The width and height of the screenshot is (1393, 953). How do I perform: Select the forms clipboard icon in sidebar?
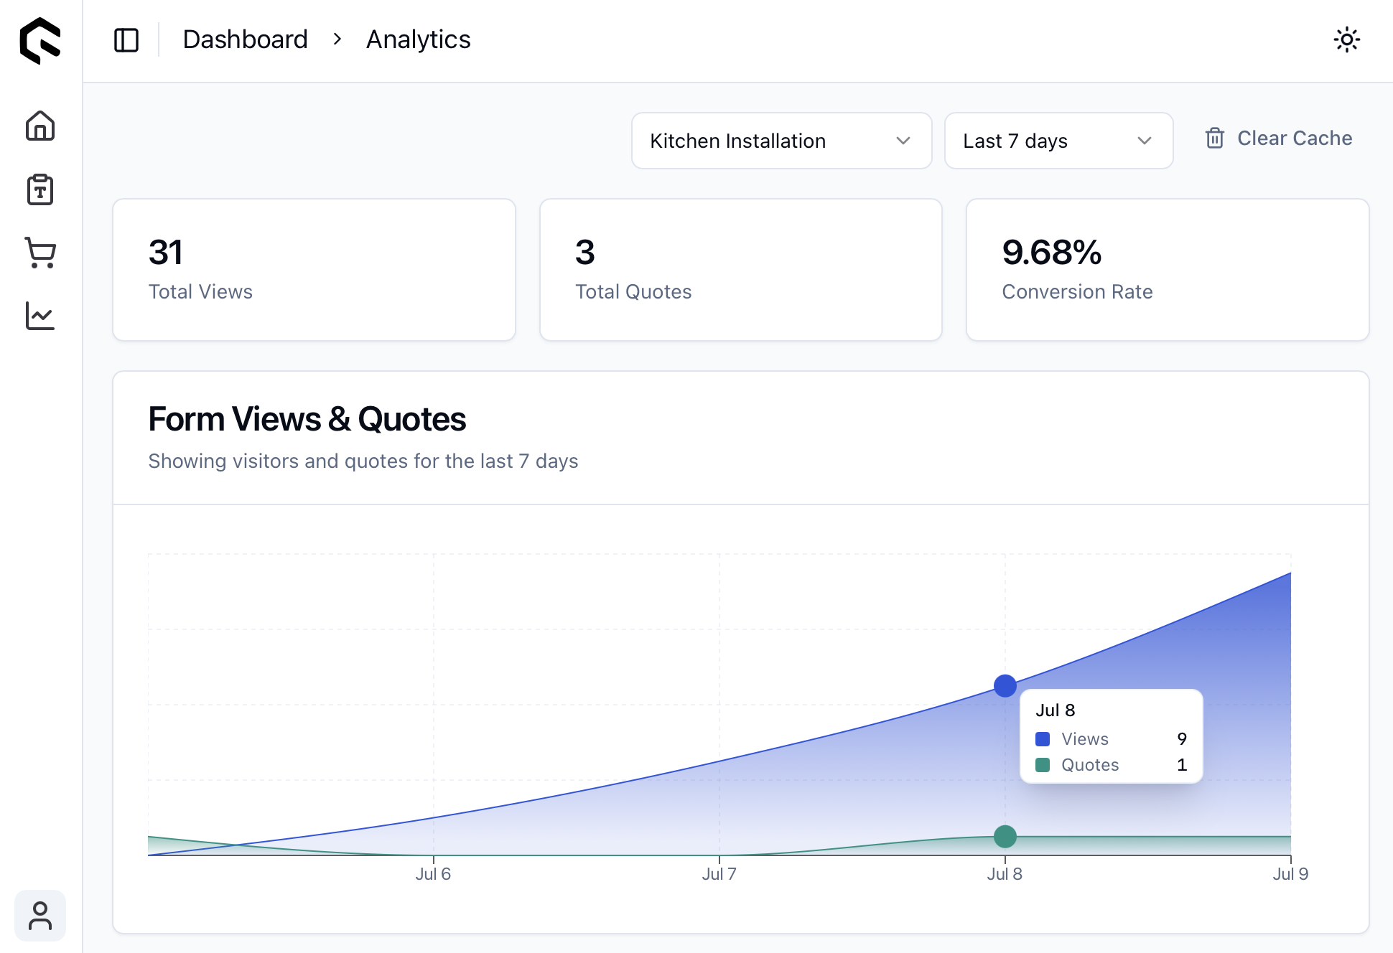(40, 190)
